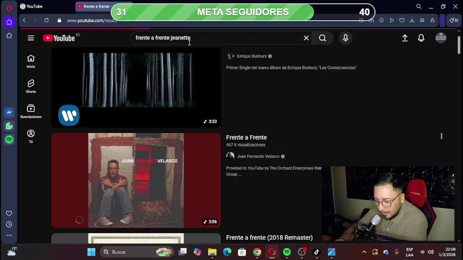The height and width of the screenshot is (260, 463).
Task: Open the weather widget showing 17°
Action: point(12,251)
